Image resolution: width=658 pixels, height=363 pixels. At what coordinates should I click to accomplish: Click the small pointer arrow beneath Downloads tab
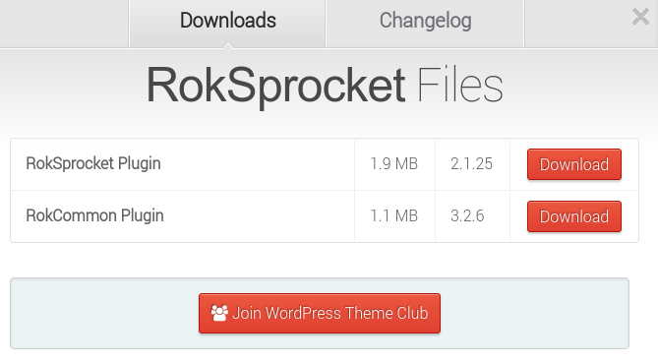(x=228, y=45)
